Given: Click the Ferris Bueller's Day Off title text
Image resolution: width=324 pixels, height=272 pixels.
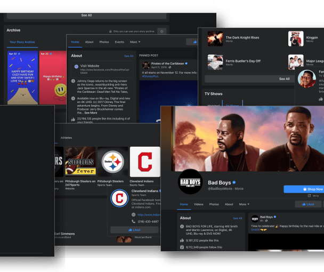Looking at the screenshot, I should (x=243, y=61).
